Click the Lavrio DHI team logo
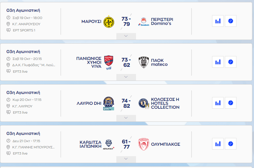Screen dimensions: 254x168 point(108,103)
